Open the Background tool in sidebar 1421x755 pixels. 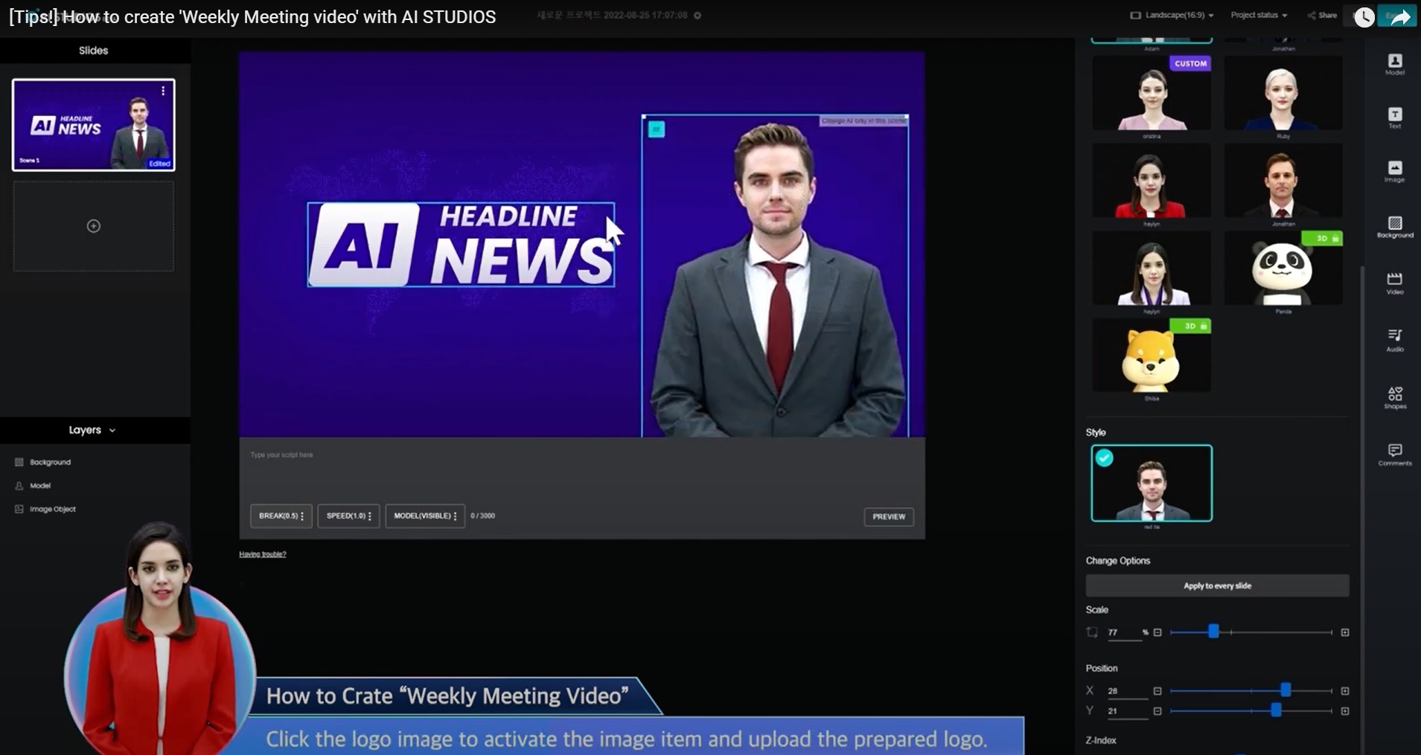(1394, 227)
